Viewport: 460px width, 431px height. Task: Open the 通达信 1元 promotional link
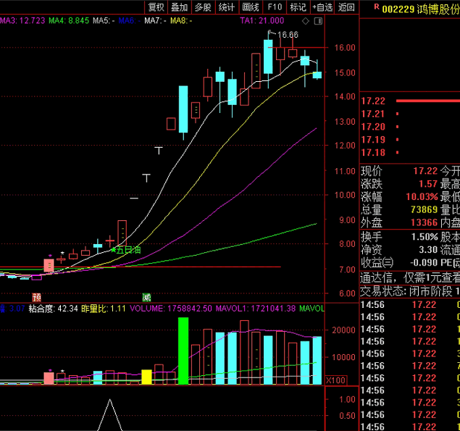(410, 277)
